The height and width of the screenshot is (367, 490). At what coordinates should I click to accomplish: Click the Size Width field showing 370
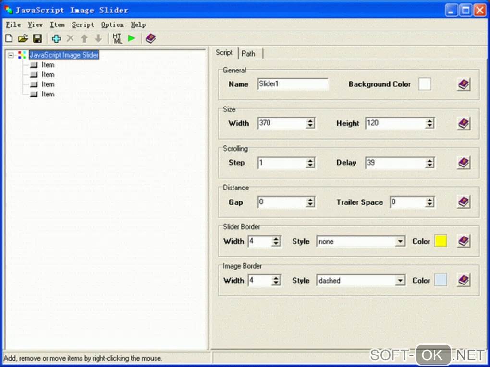click(282, 123)
